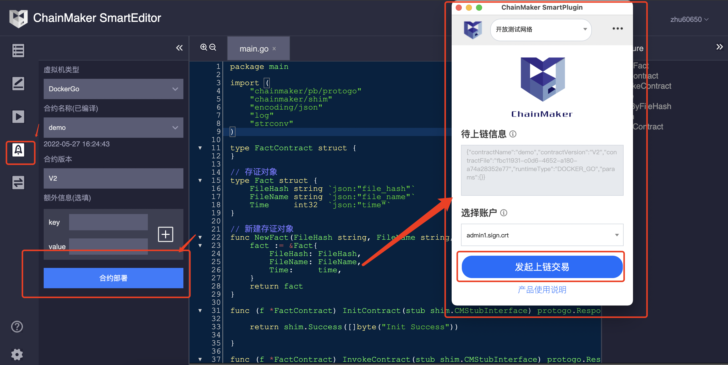Open the demo contract name dropdown
The height and width of the screenshot is (365, 728).
(113, 128)
